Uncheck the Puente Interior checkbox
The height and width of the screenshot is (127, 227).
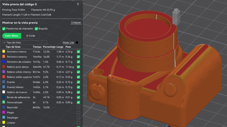(x=78, y=87)
